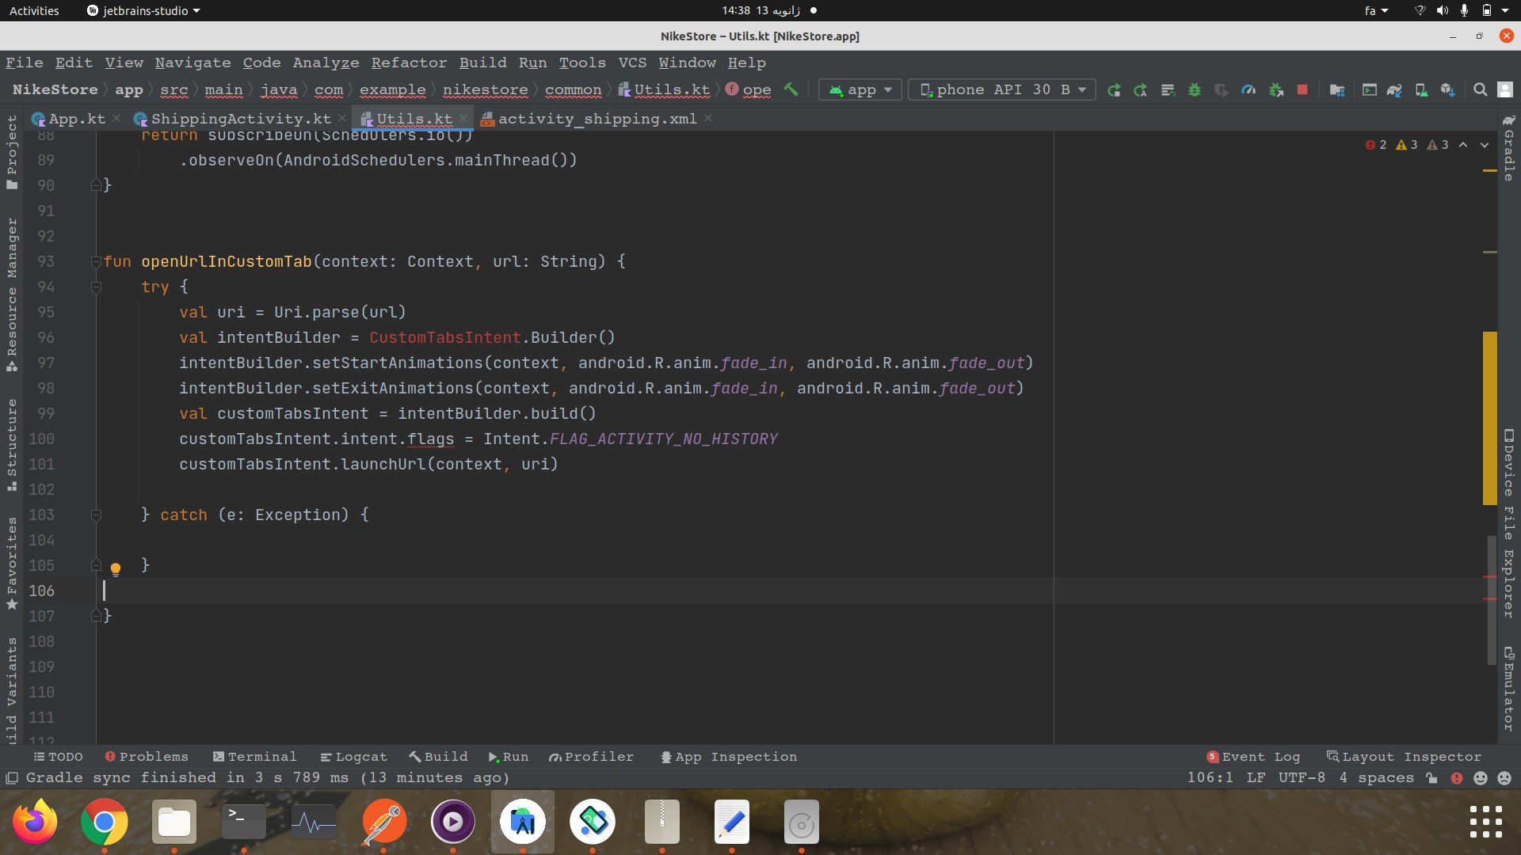This screenshot has height=855, width=1521.
Task: Open Project Structure icon in toolbar
Action: click(x=1337, y=90)
